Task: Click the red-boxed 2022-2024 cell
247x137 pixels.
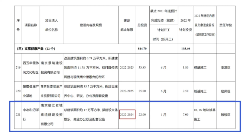Action: click(127, 115)
